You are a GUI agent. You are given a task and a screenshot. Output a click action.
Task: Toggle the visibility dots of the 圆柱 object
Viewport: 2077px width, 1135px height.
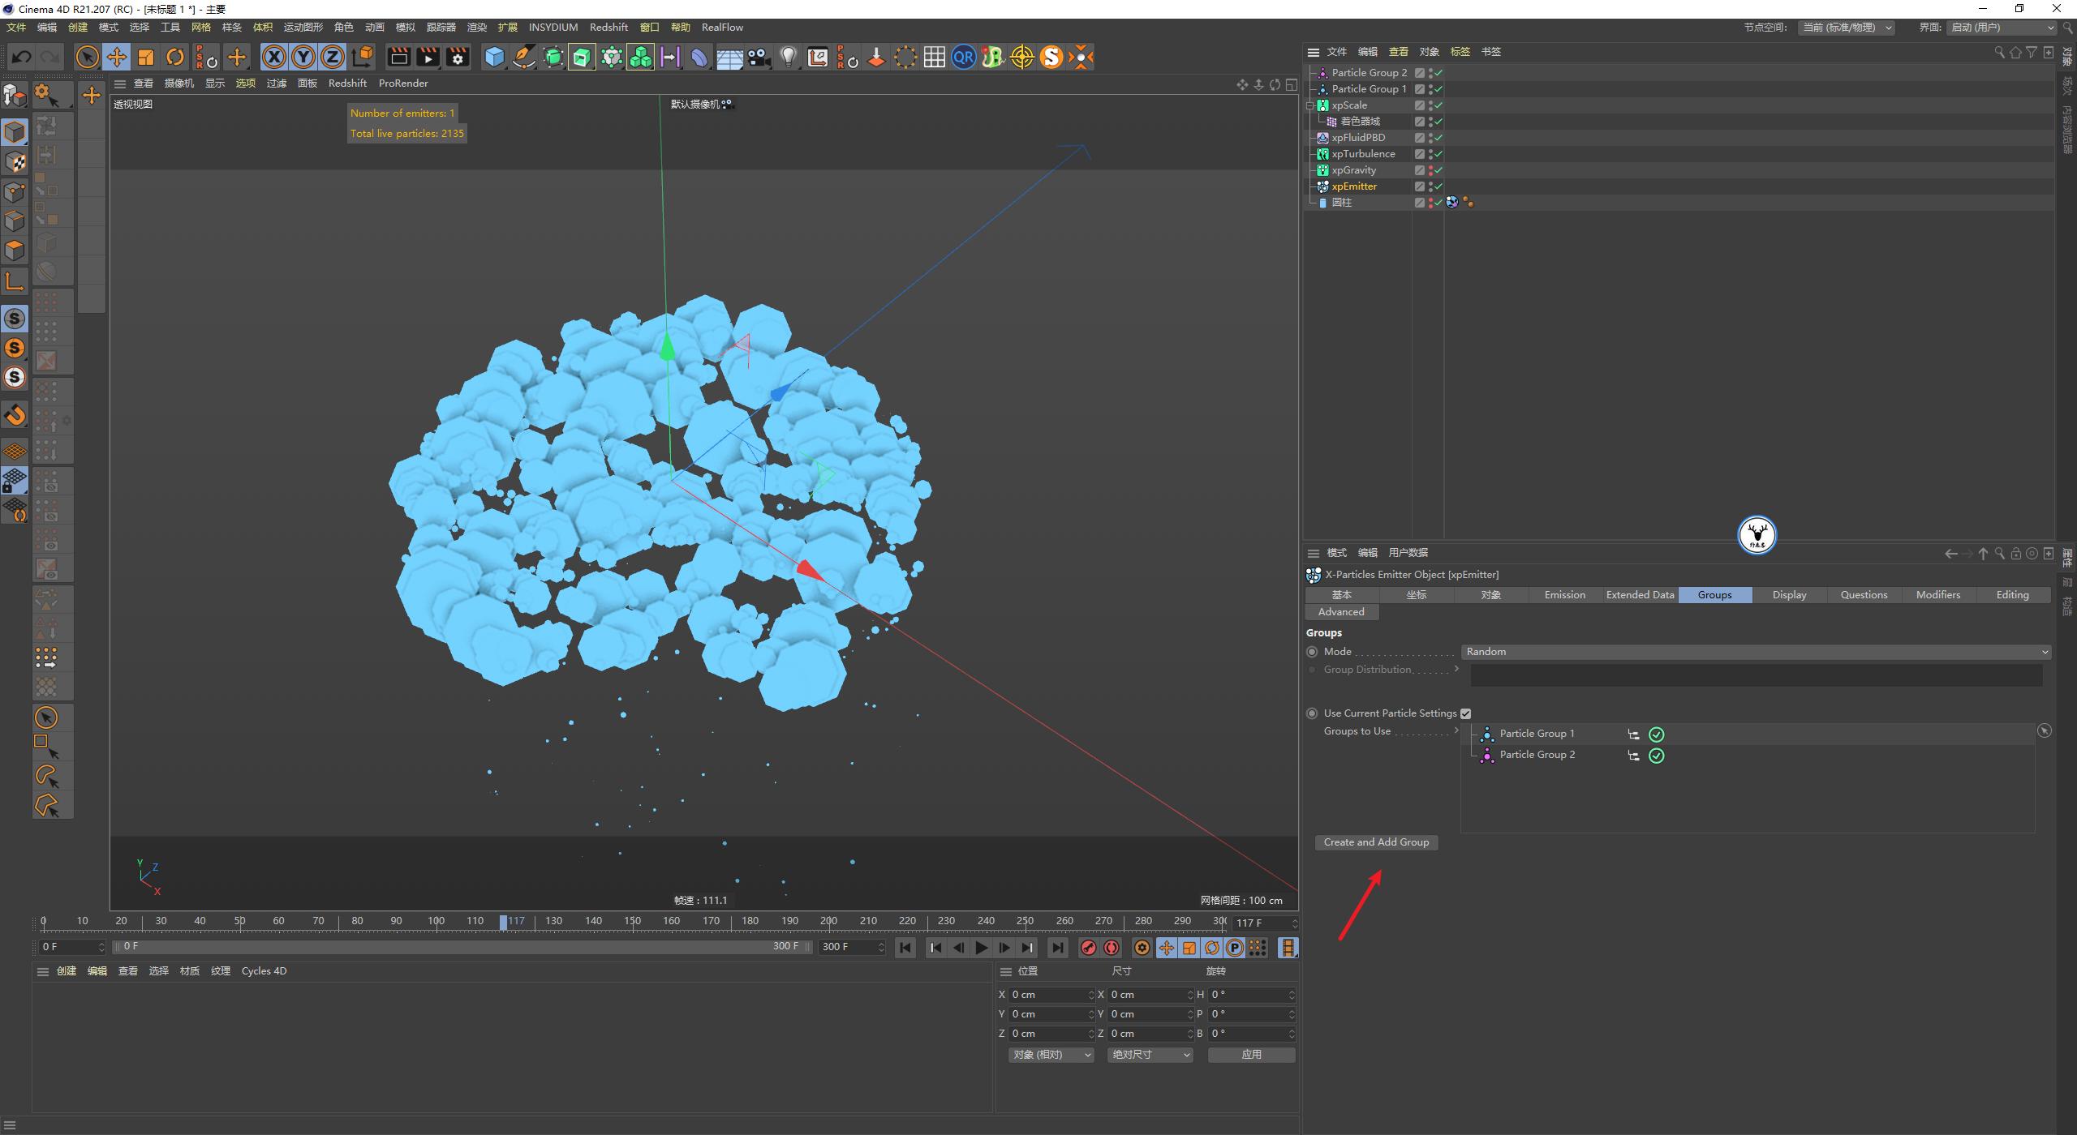click(1431, 202)
